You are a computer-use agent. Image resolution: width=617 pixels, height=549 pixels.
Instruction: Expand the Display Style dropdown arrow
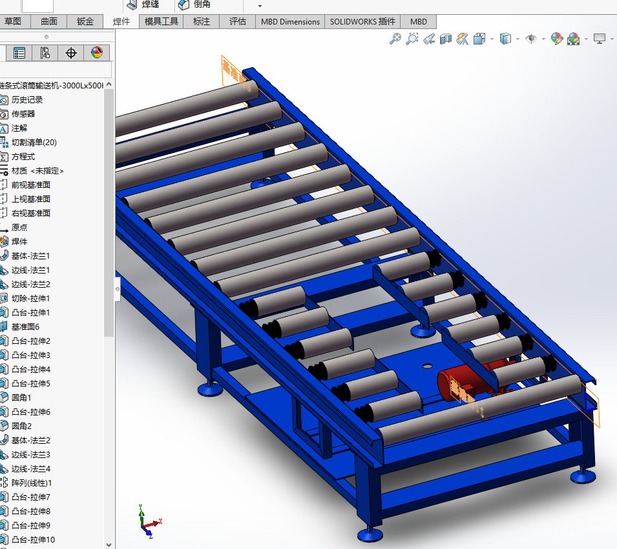tap(518, 39)
